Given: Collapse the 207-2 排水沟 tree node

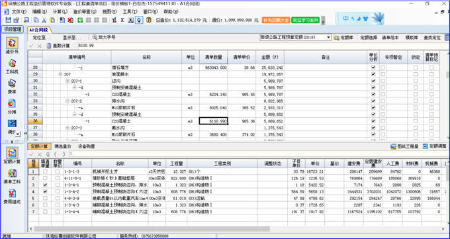Looking at the screenshot, I should tap(67, 101).
